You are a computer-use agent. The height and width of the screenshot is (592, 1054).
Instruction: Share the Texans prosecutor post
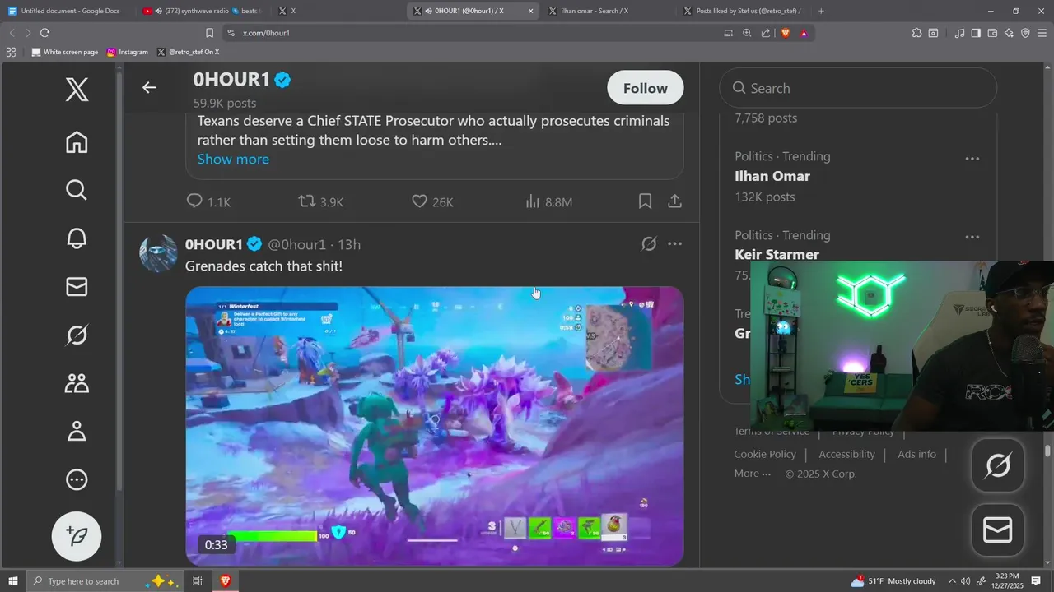tap(674, 201)
